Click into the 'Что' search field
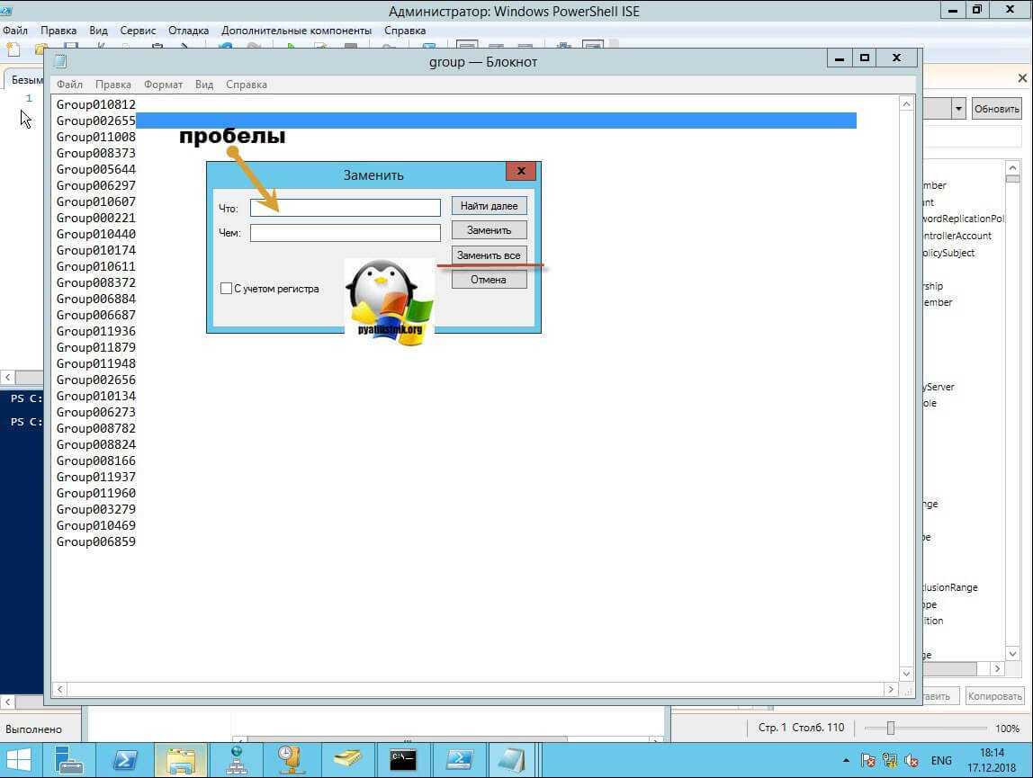 346,208
